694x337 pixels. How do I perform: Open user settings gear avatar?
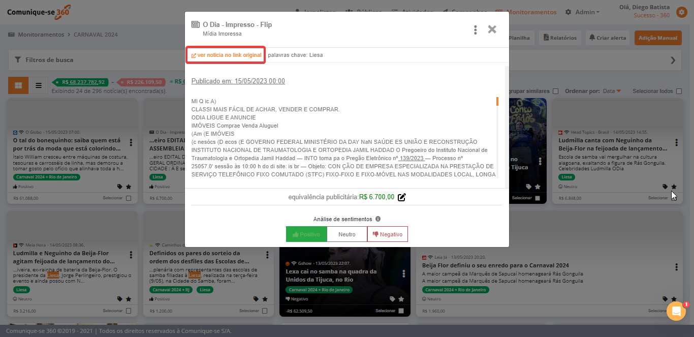[x=681, y=12]
